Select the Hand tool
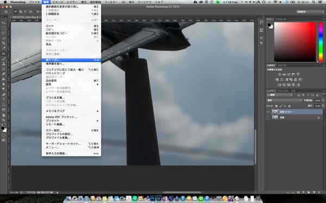This screenshot has height=203, width=326. [x=4, y=115]
